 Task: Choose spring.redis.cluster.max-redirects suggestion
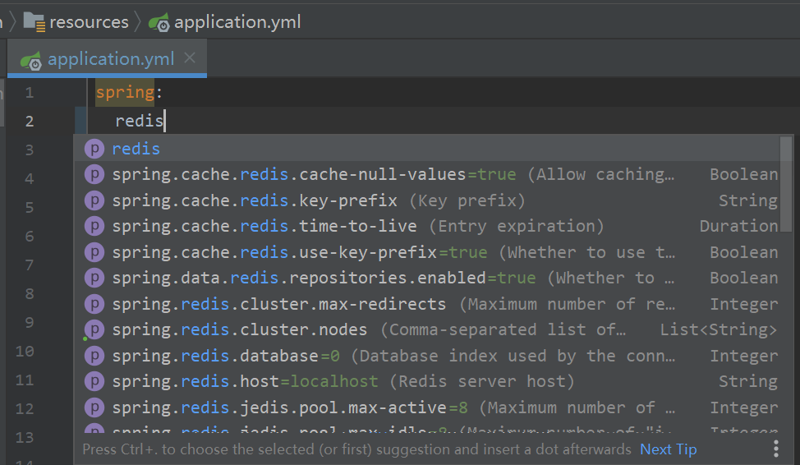click(279, 304)
